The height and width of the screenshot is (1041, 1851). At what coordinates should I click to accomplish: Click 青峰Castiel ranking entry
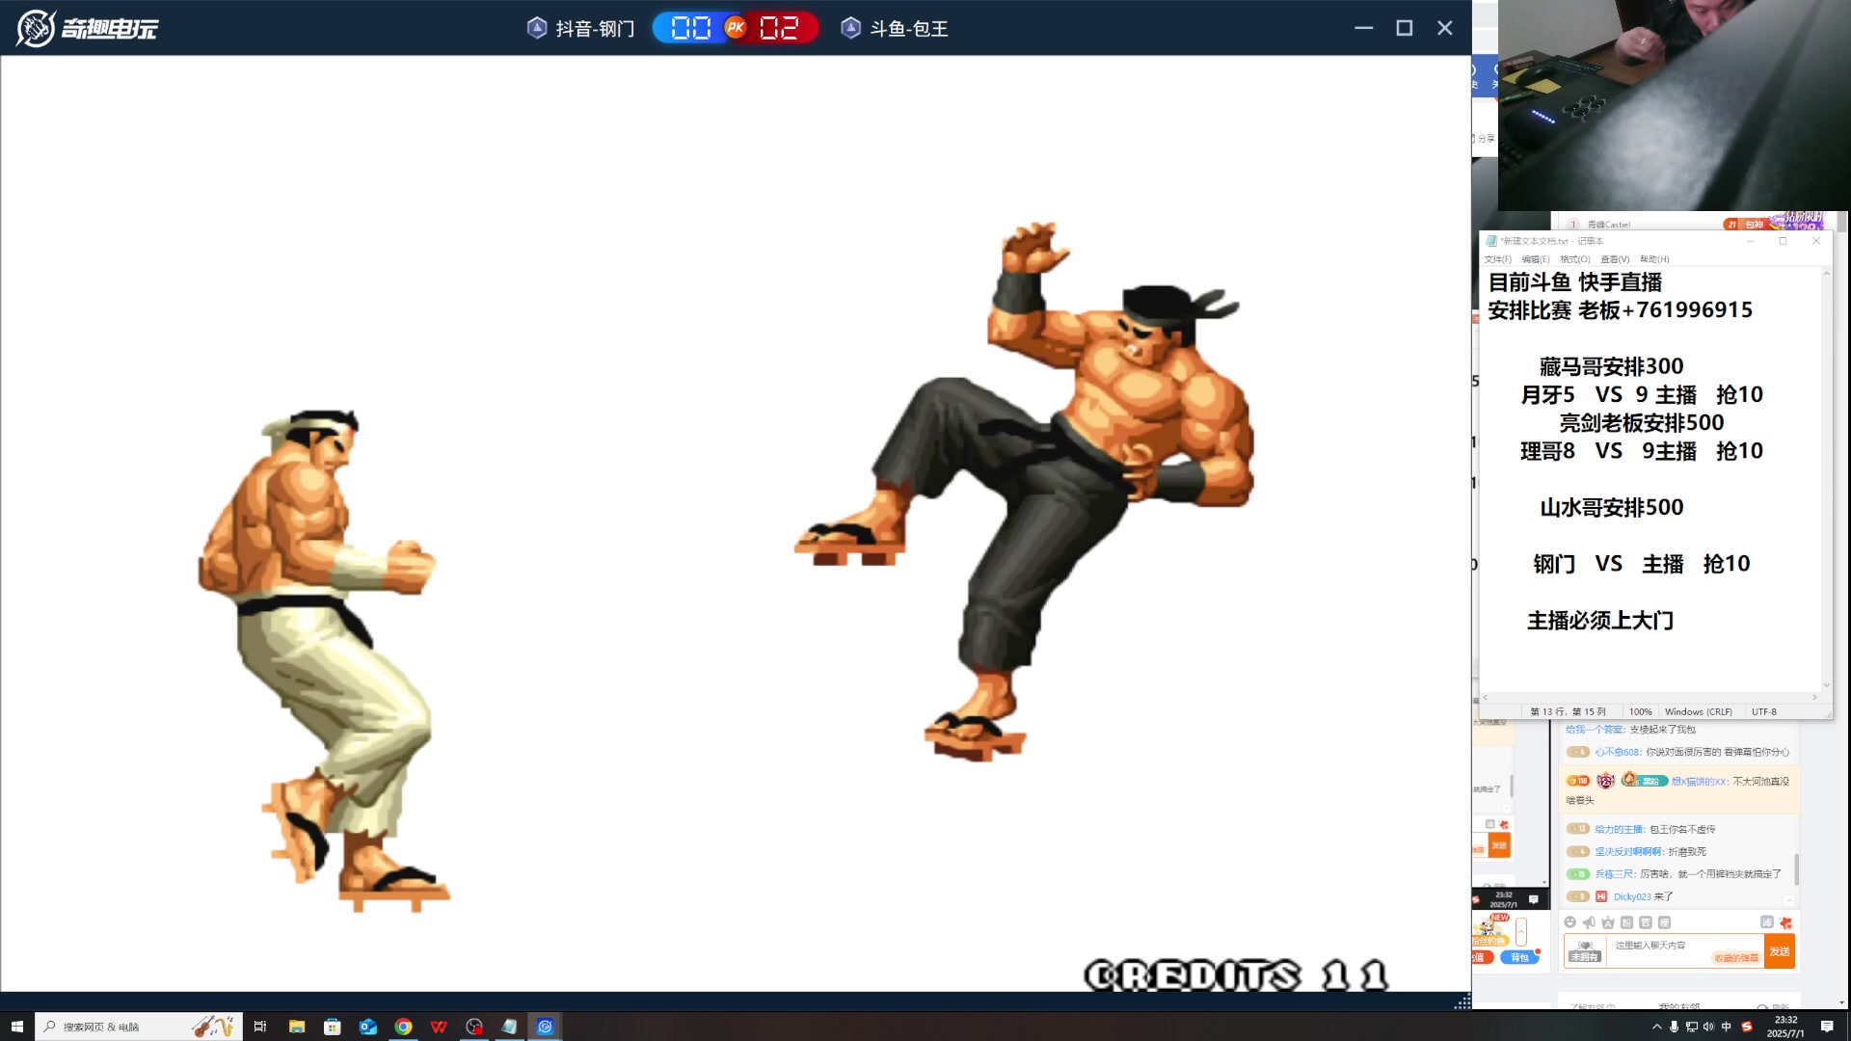(x=1608, y=225)
